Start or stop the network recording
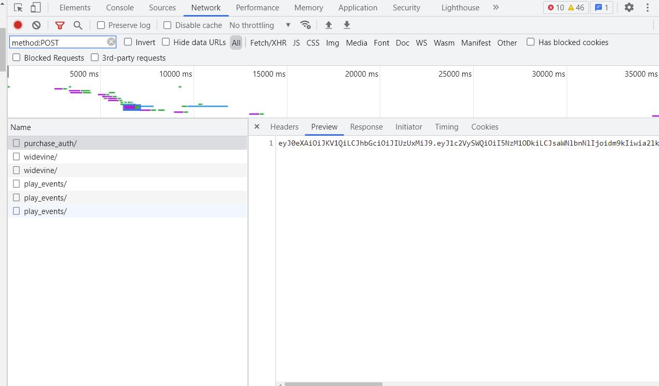Viewport: 659px width, 386px height. (18, 25)
